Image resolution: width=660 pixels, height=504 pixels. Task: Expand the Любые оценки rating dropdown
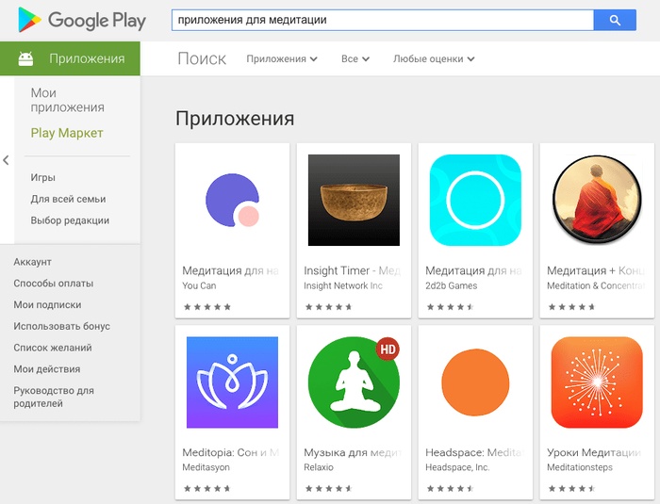coord(434,59)
